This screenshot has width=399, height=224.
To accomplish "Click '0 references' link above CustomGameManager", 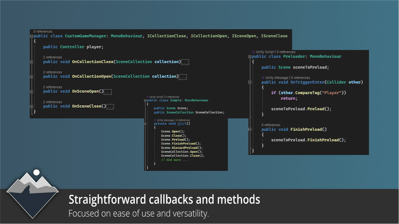I will 43,32.
